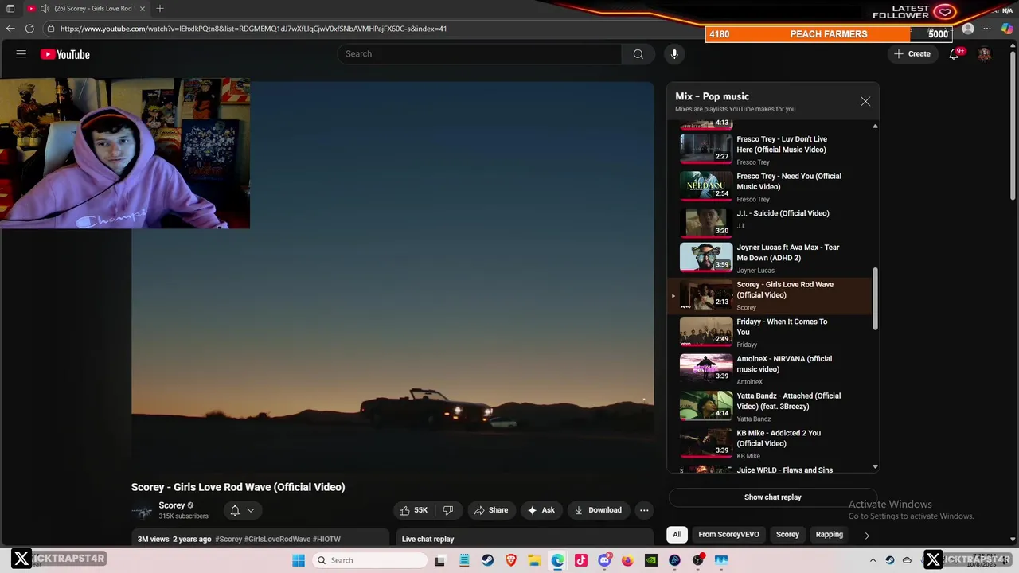1019x573 pixels.
Task: Click the Ask button
Action: pos(541,510)
